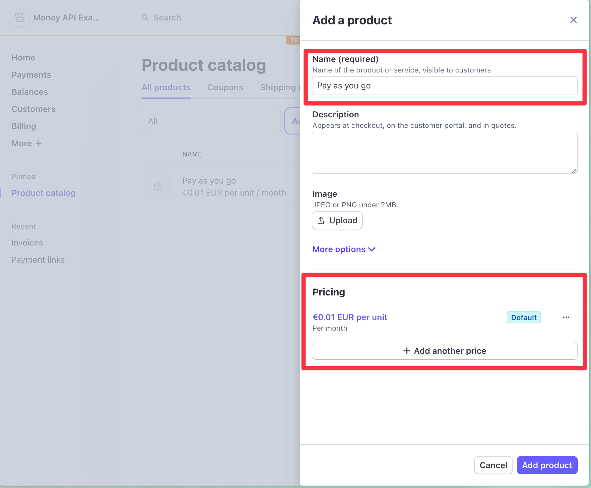Click the search magnifier icon
The height and width of the screenshot is (488, 591).
click(x=145, y=17)
